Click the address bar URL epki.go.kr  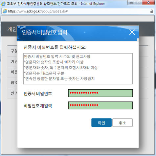pyautogui.click(x=38, y=11)
